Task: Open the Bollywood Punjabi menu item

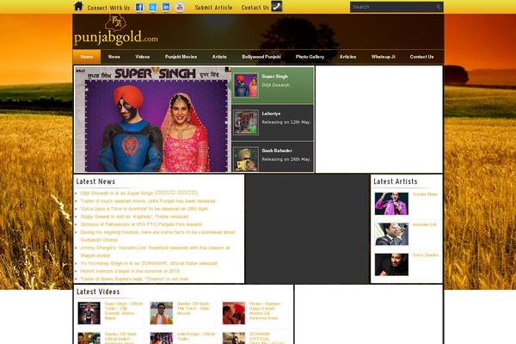Action: [x=261, y=57]
